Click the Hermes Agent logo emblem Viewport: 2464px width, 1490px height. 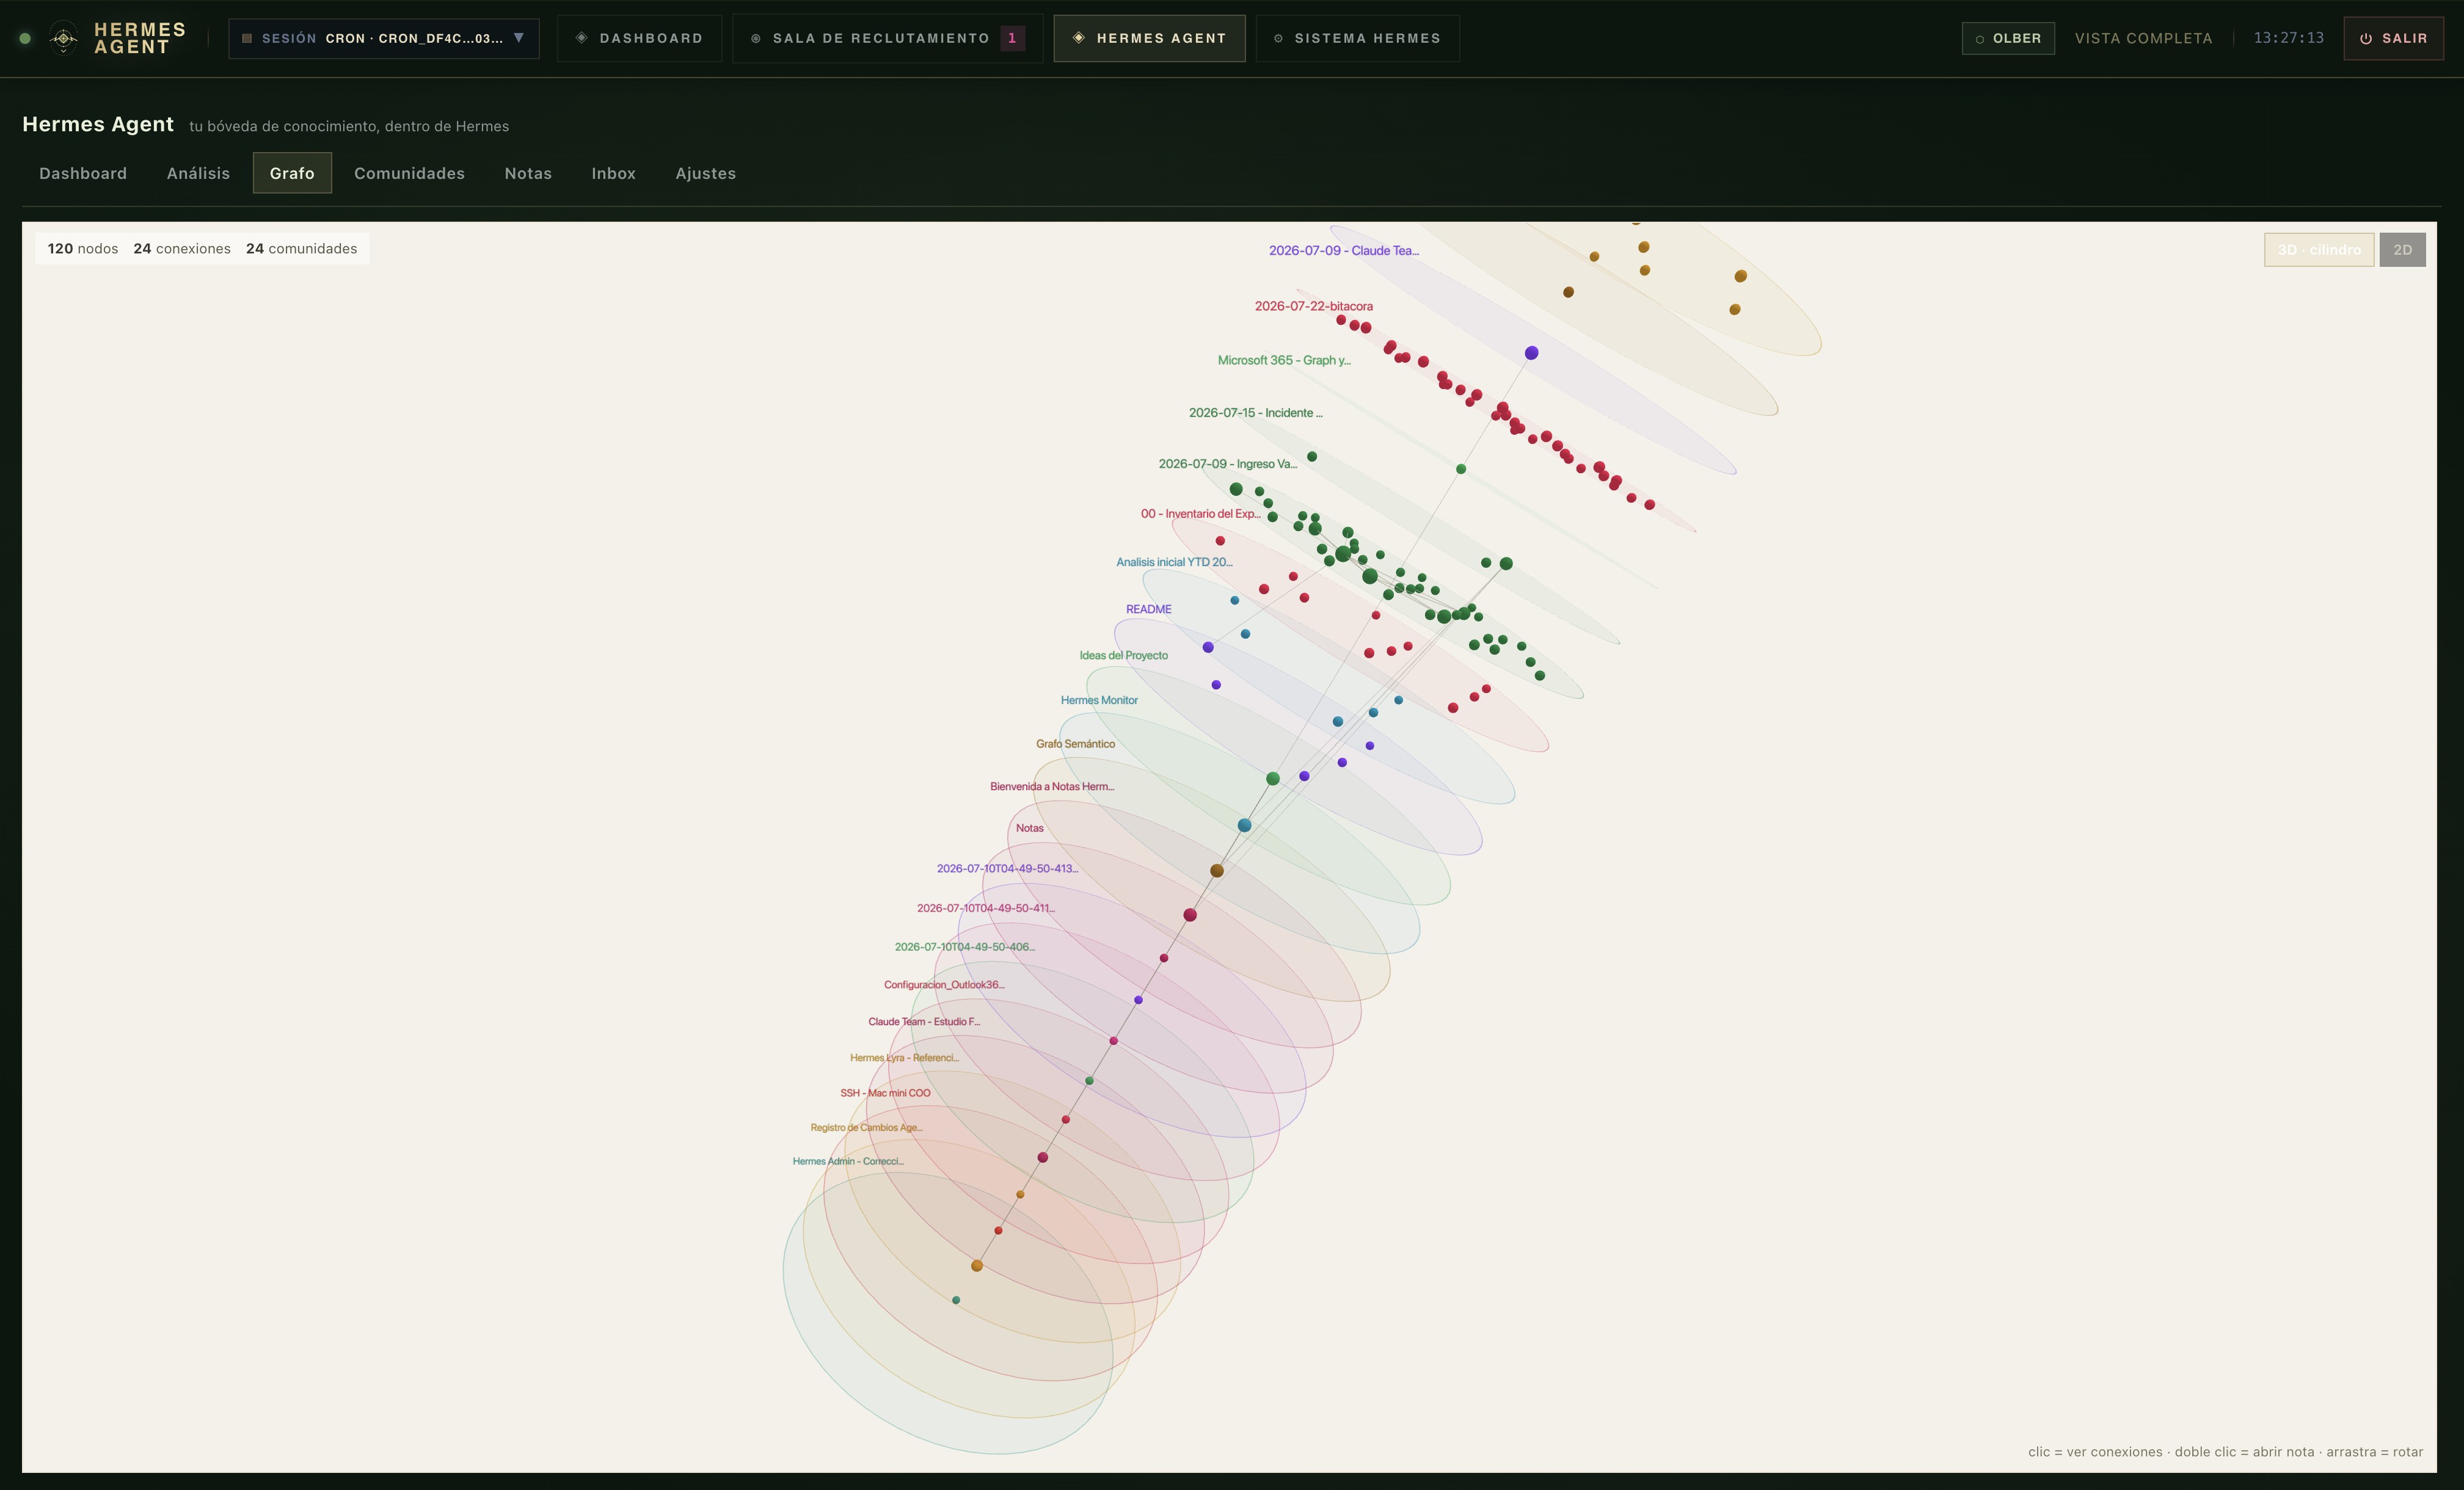(x=63, y=38)
